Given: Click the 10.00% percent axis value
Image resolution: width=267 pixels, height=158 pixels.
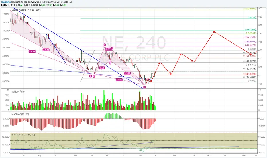Looking at the screenshot, I should [6, 14].
